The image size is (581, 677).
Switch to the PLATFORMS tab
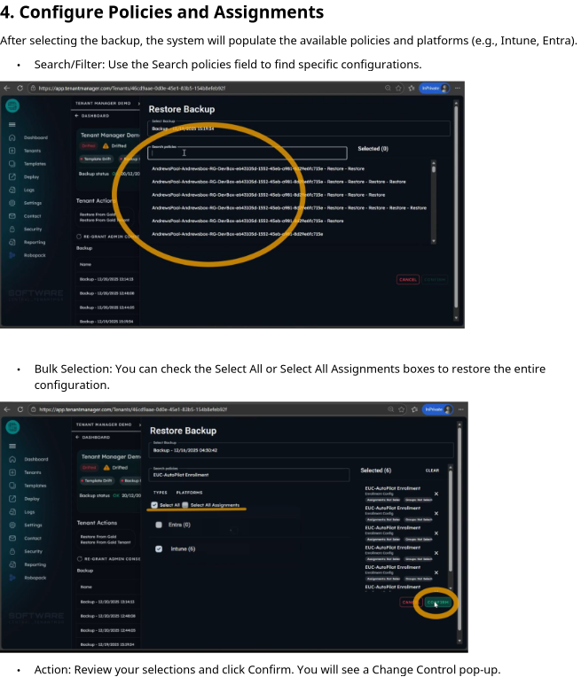click(x=189, y=492)
